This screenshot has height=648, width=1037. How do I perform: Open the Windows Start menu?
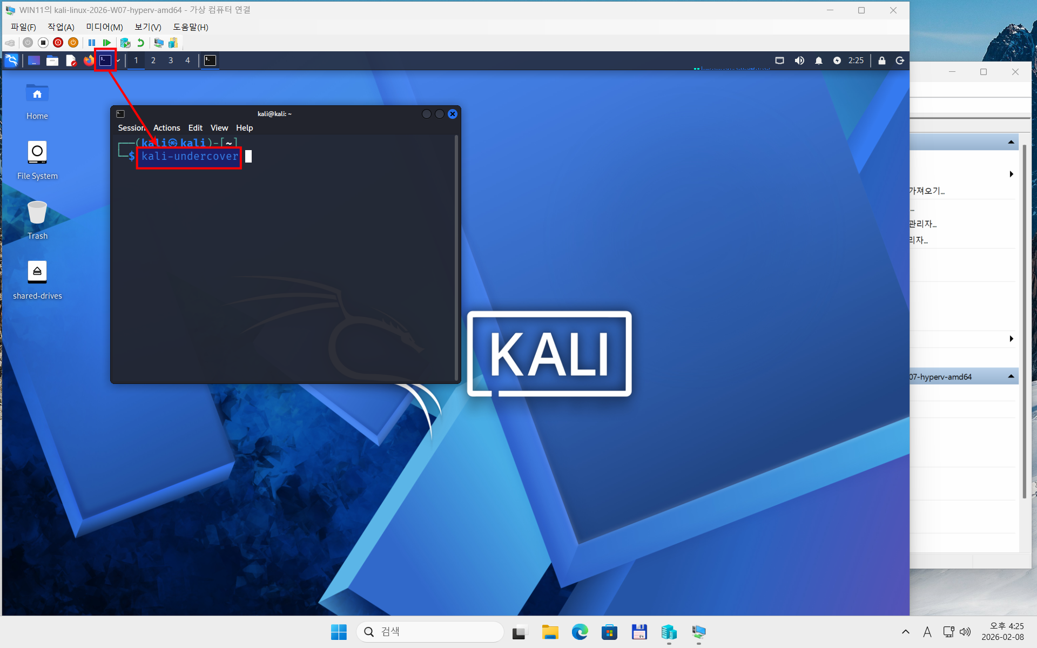(x=339, y=632)
